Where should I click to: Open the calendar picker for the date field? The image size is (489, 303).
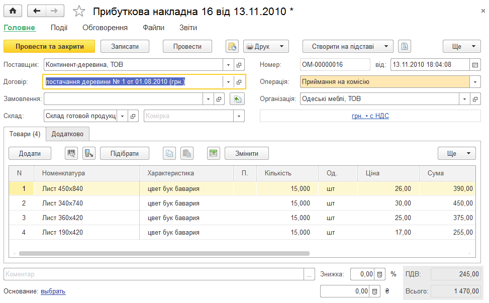click(475, 65)
